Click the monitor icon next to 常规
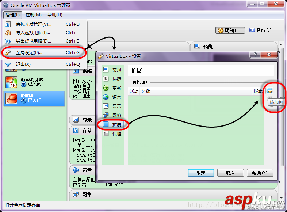The height and width of the screenshot is (212, 287). (x=106, y=69)
